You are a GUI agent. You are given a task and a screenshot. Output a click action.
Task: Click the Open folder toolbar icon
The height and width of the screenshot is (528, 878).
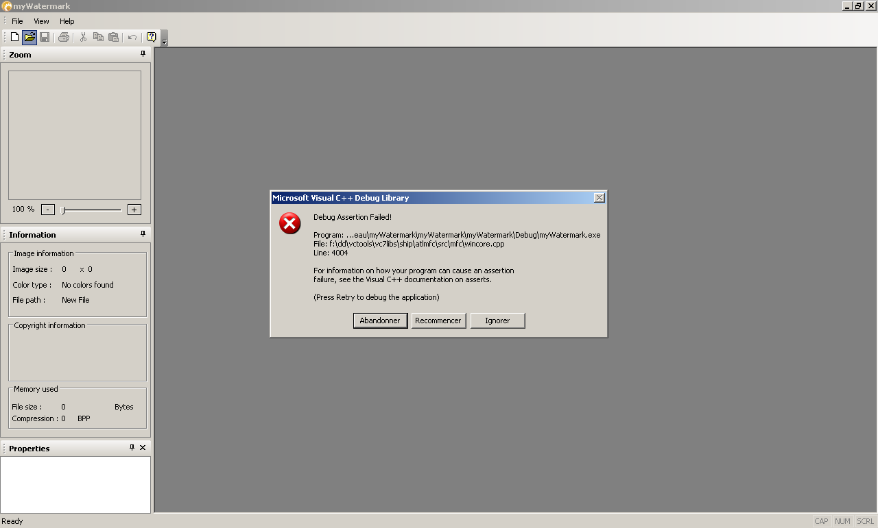point(29,37)
